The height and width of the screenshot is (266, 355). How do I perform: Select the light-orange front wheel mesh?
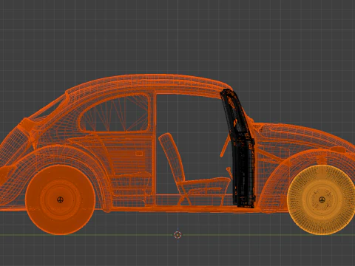click(x=322, y=199)
